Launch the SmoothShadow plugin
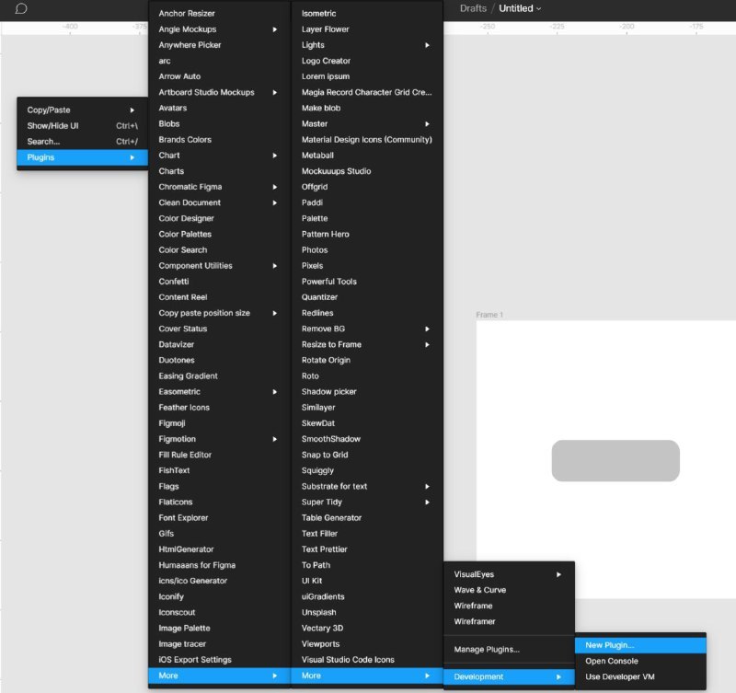The image size is (736, 693). (367, 439)
